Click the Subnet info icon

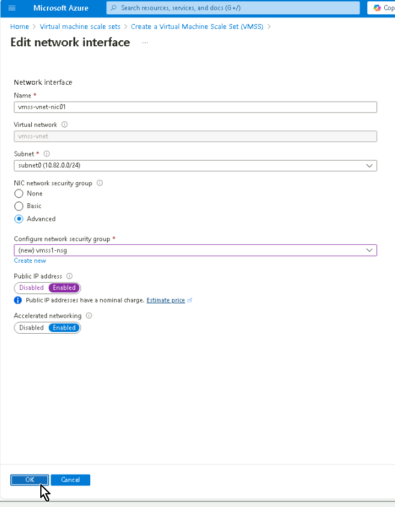pos(47,154)
